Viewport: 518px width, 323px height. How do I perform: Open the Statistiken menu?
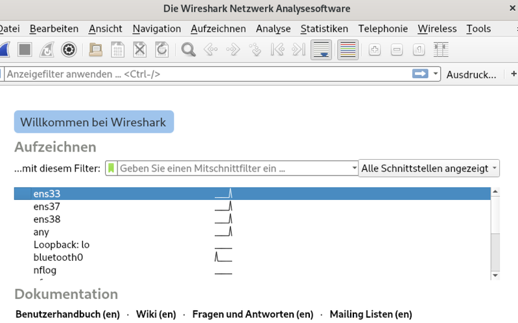324,28
